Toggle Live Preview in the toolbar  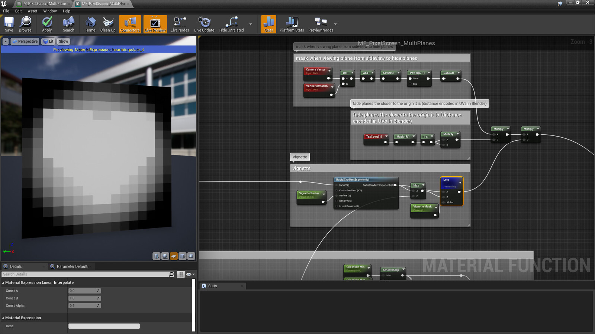[155, 24]
